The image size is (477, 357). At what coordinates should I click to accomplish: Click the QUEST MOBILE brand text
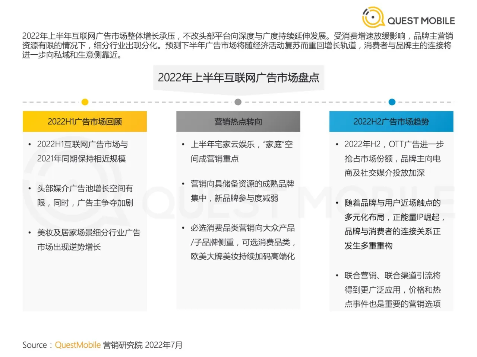point(421,21)
